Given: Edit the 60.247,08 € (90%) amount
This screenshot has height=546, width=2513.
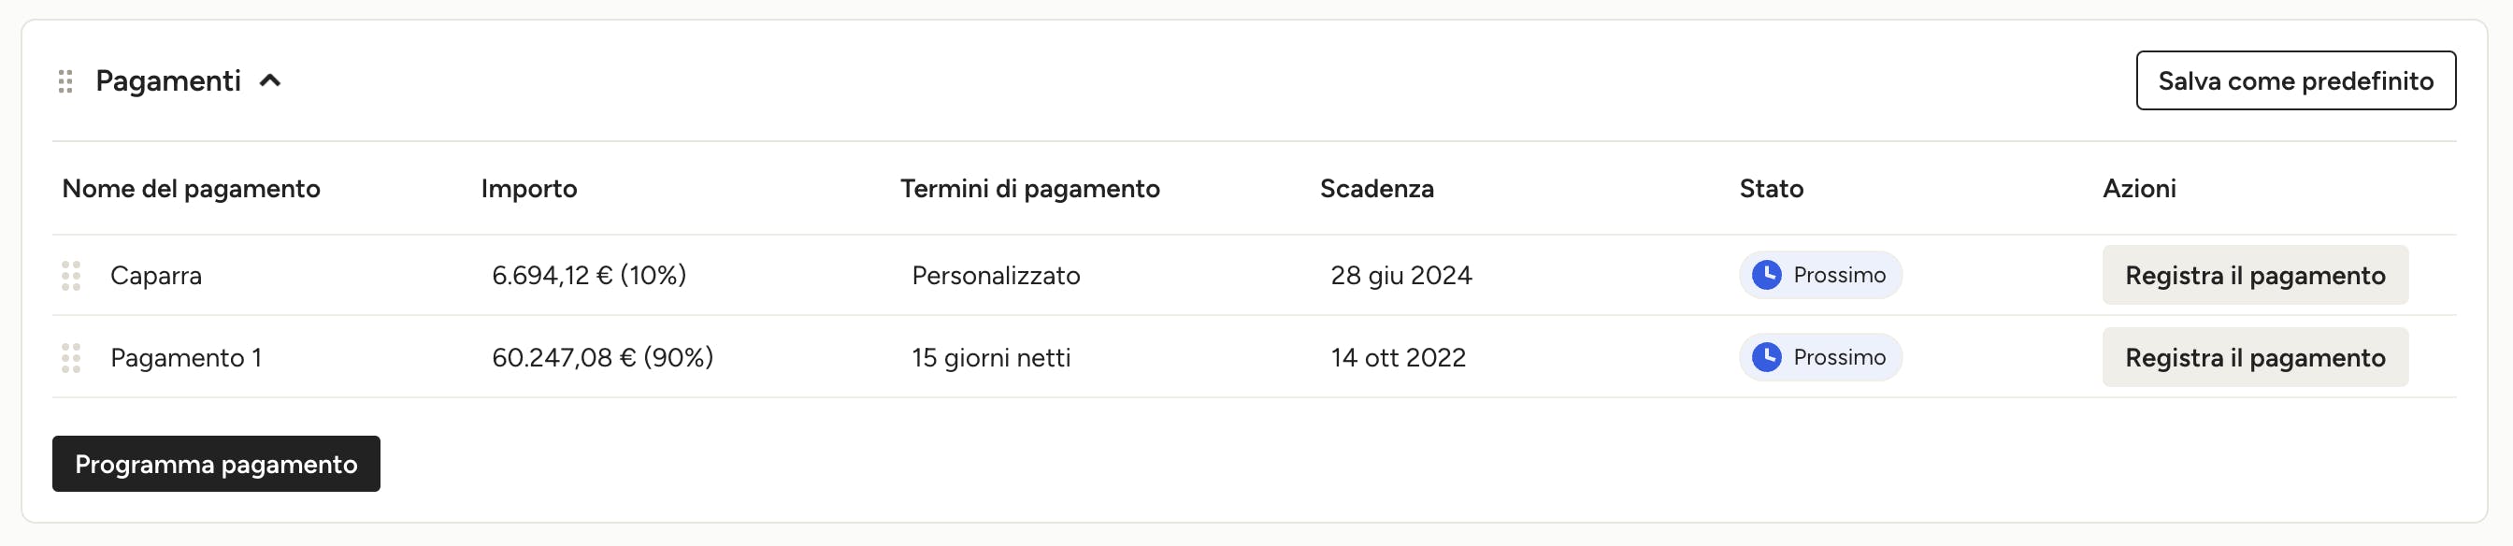Looking at the screenshot, I should 603,358.
